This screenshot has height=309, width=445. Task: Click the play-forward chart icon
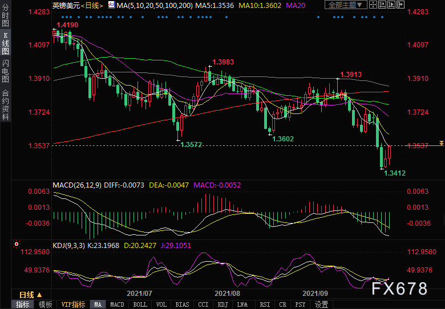tap(391, 5)
